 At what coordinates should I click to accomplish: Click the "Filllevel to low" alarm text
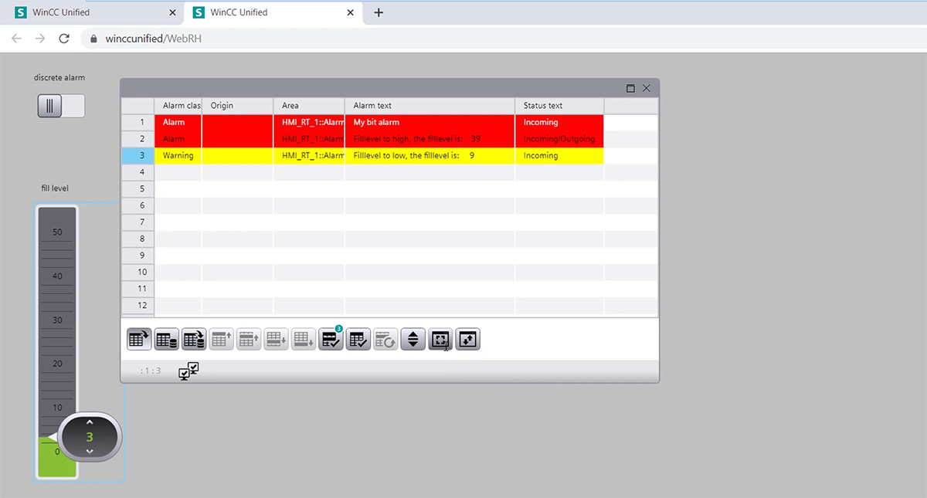click(x=414, y=156)
